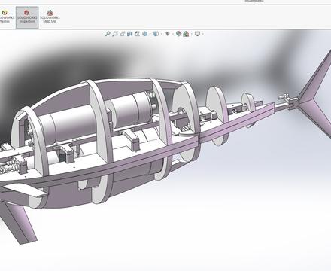Enable the SOLIDWORKS MBD add-in button
This screenshot has height=271, width=331.
click(x=50, y=17)
